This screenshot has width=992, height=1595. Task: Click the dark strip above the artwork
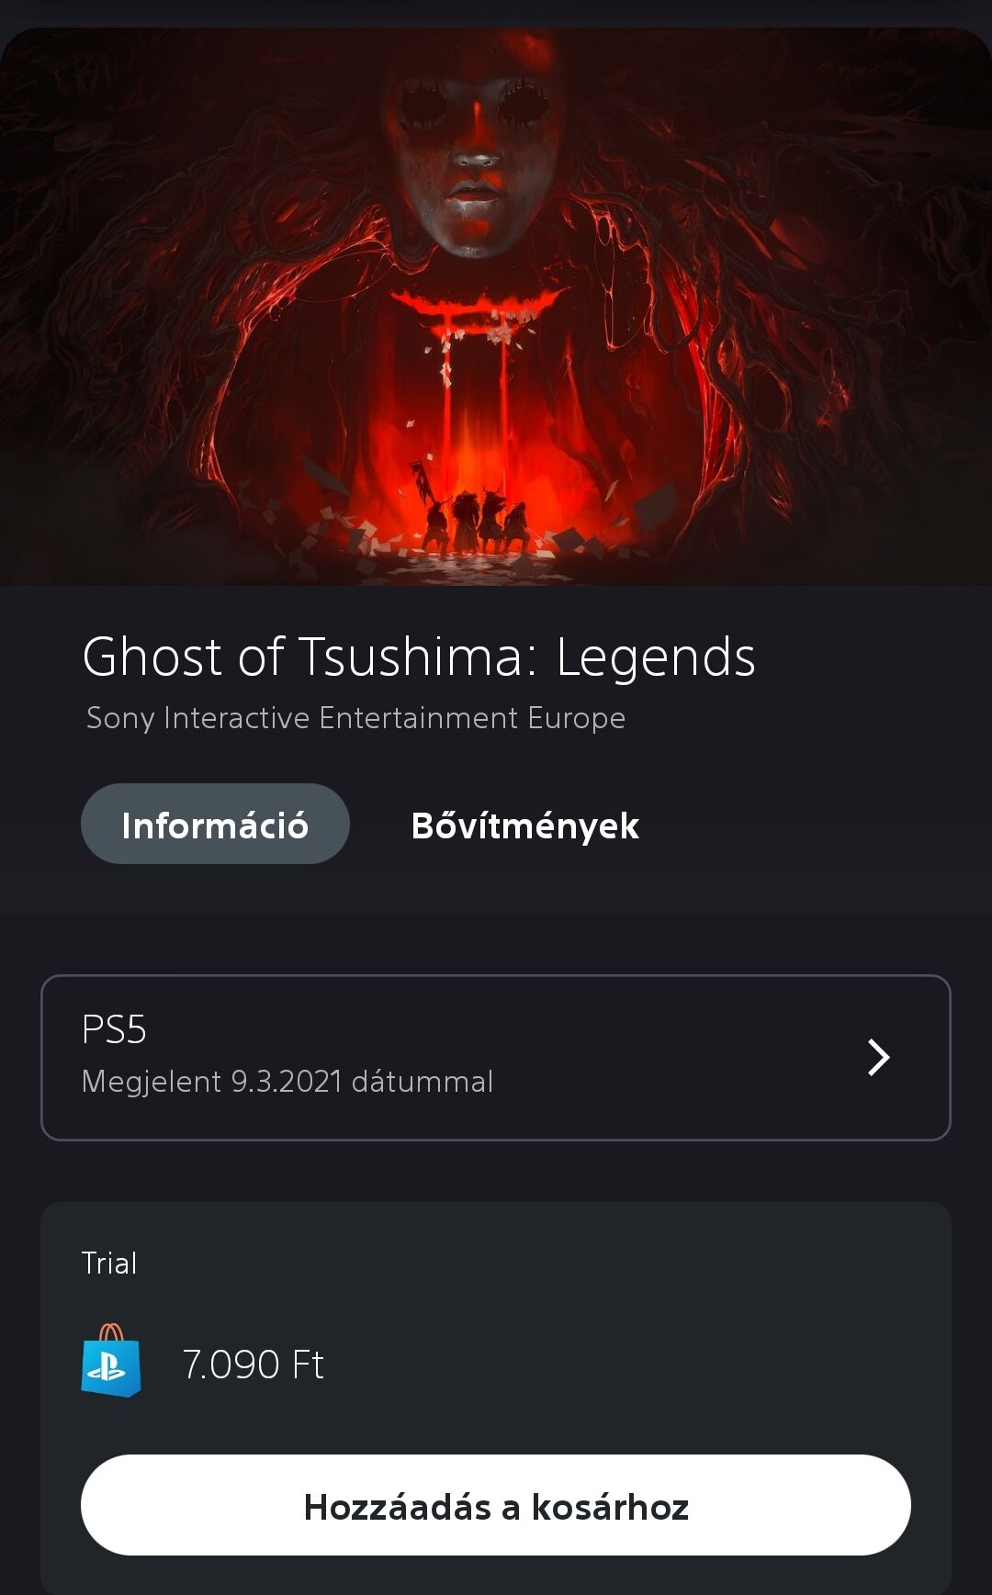pos(496,12)
